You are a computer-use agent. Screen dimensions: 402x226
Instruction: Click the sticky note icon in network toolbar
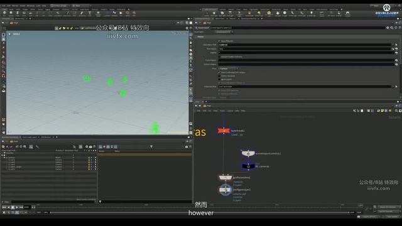coord(383,110)
